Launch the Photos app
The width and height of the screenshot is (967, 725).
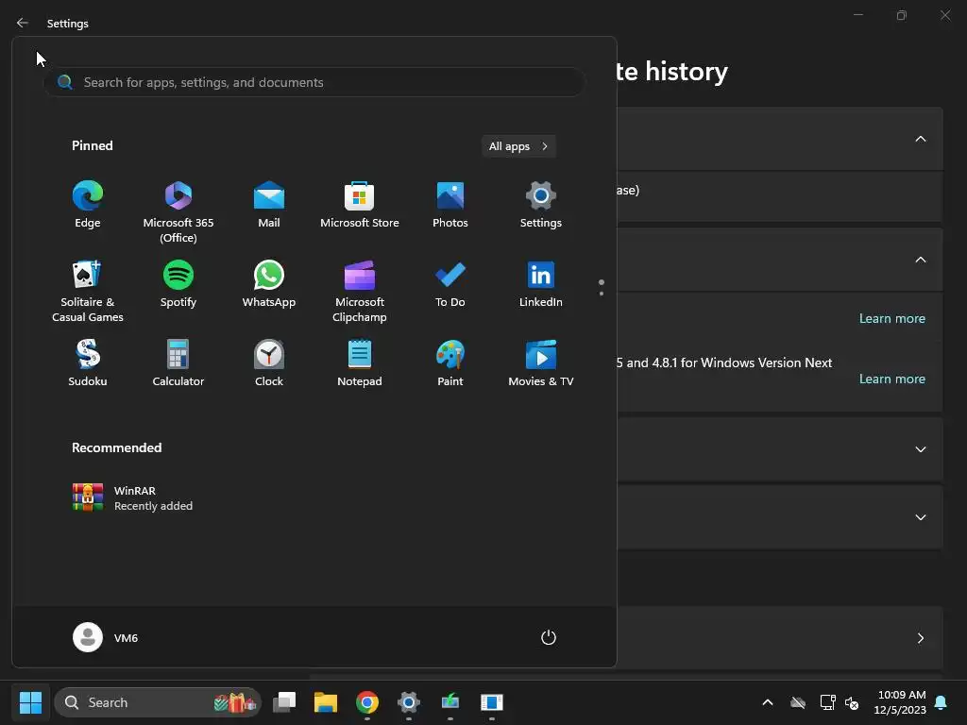coord(450,205)
